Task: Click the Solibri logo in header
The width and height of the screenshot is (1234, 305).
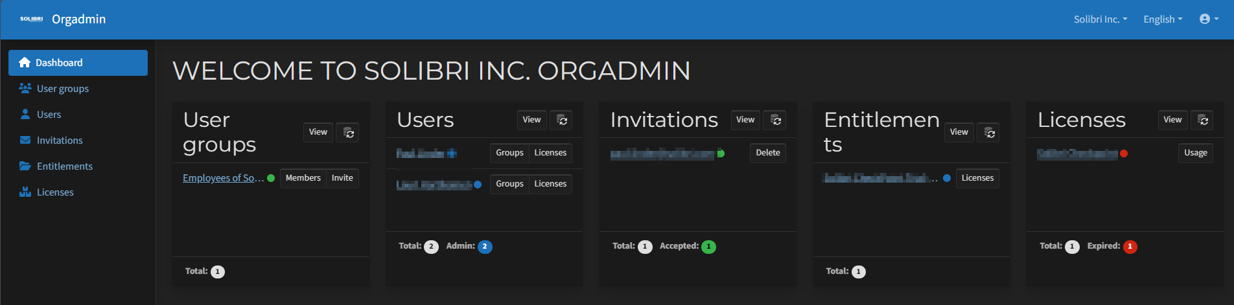Action: (31, 19)
